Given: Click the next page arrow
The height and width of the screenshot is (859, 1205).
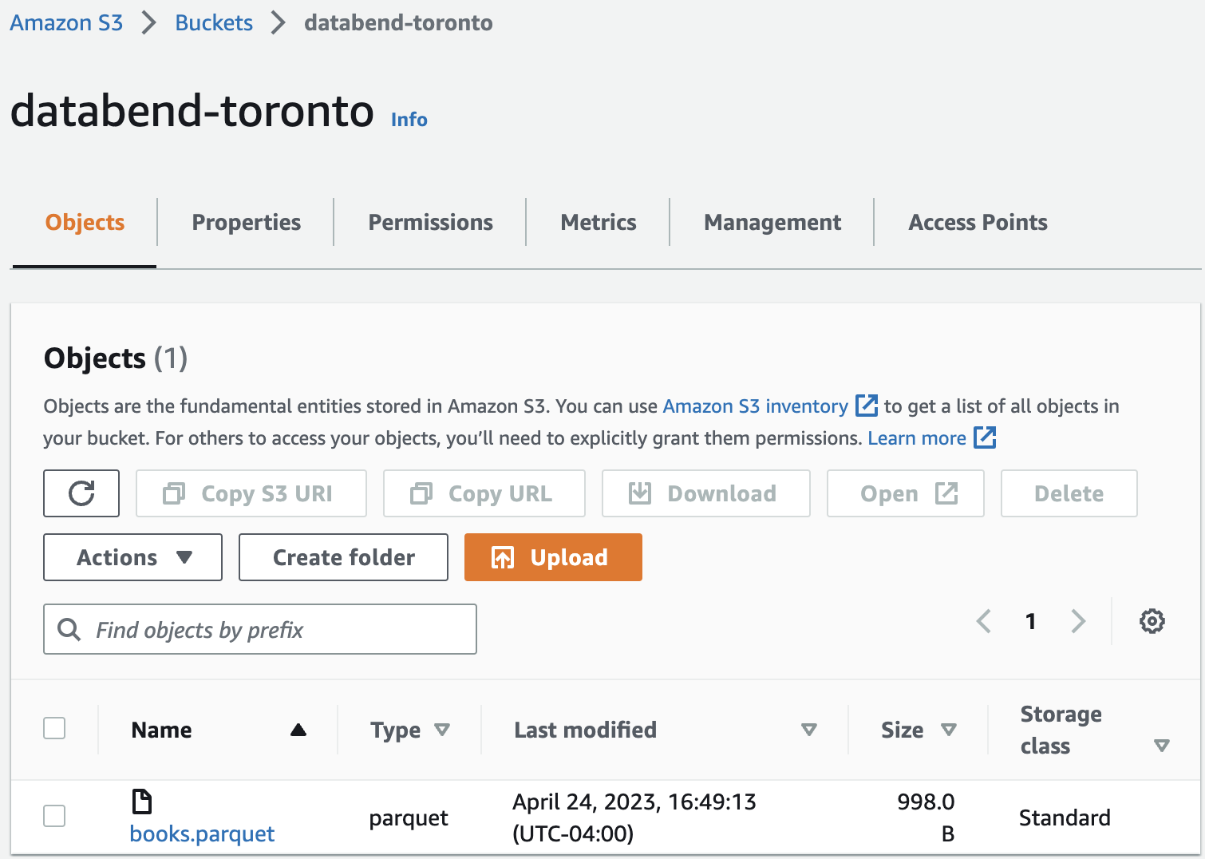Looking at the screenshot, I should coord(1078,621).
